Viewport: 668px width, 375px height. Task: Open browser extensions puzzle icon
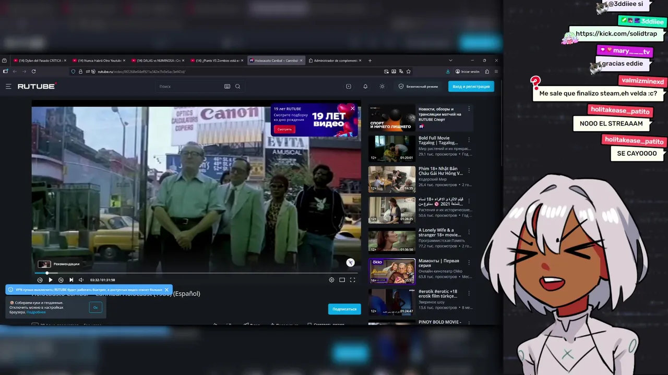(x=487, y=71)
